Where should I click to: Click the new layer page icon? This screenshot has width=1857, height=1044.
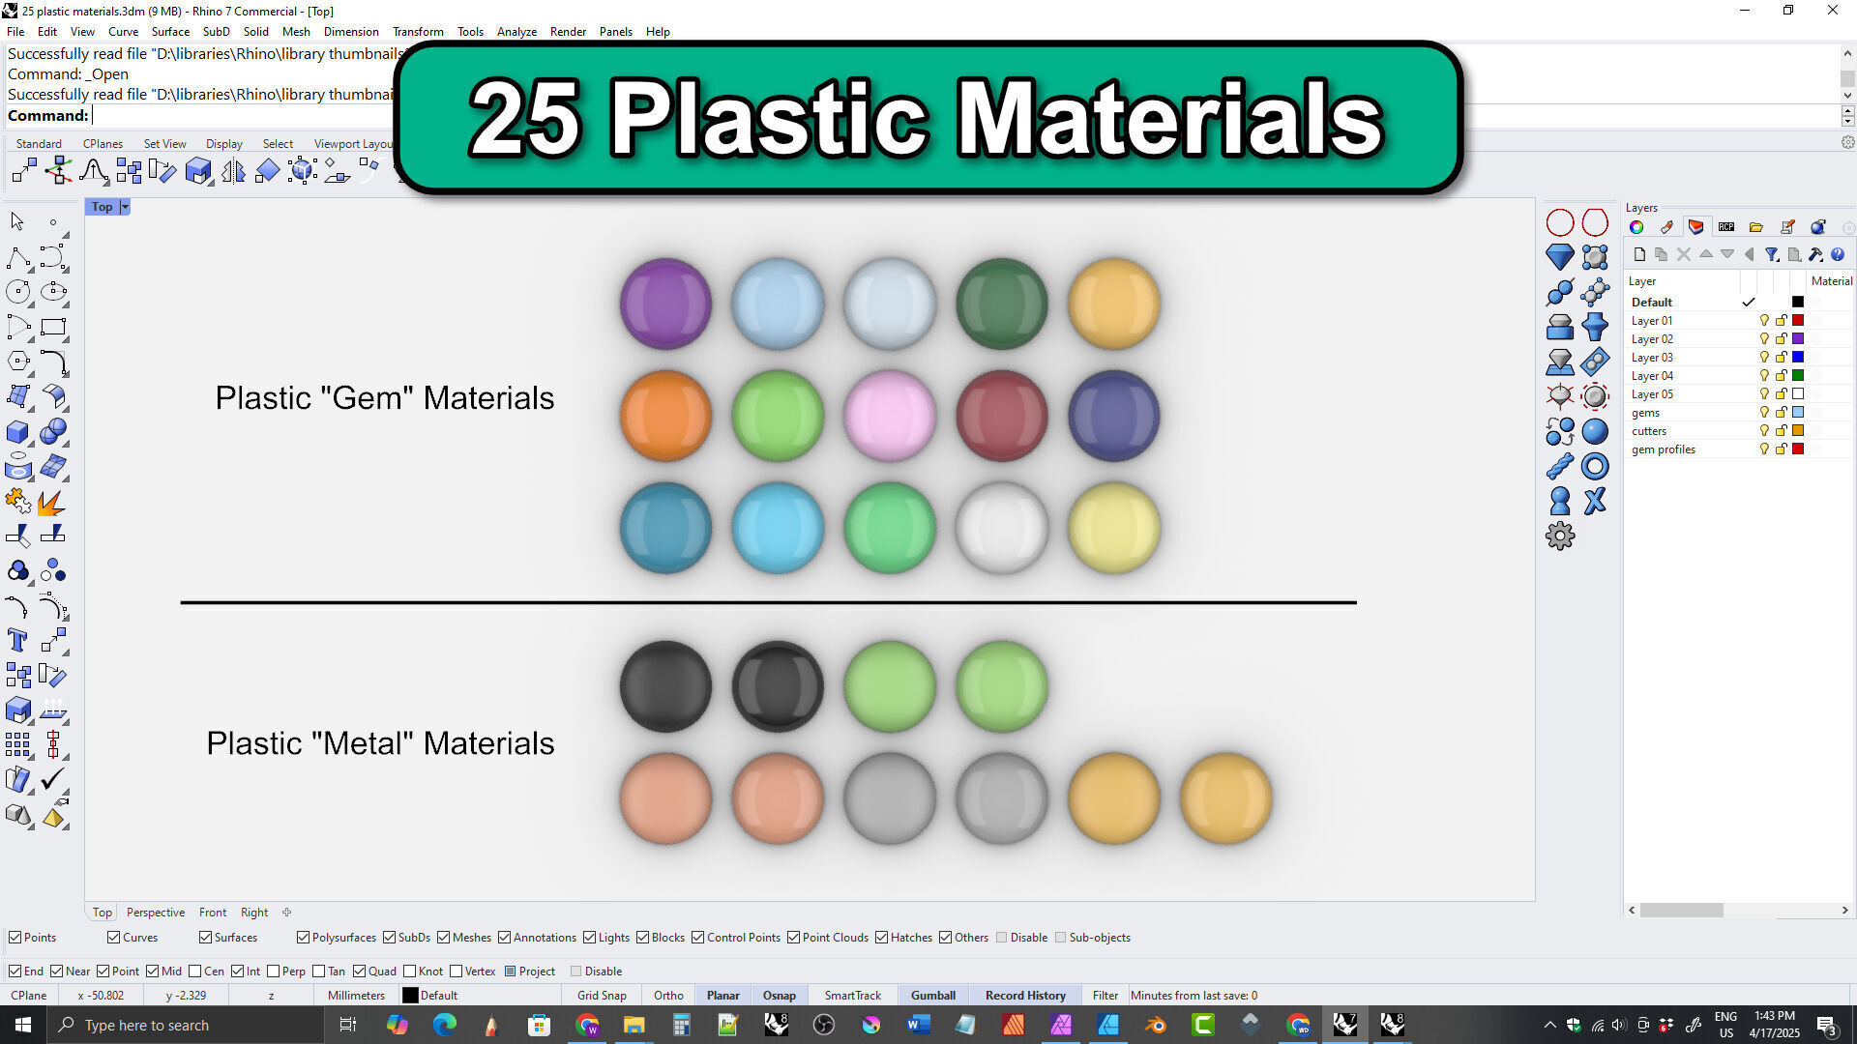point(1639,254)
